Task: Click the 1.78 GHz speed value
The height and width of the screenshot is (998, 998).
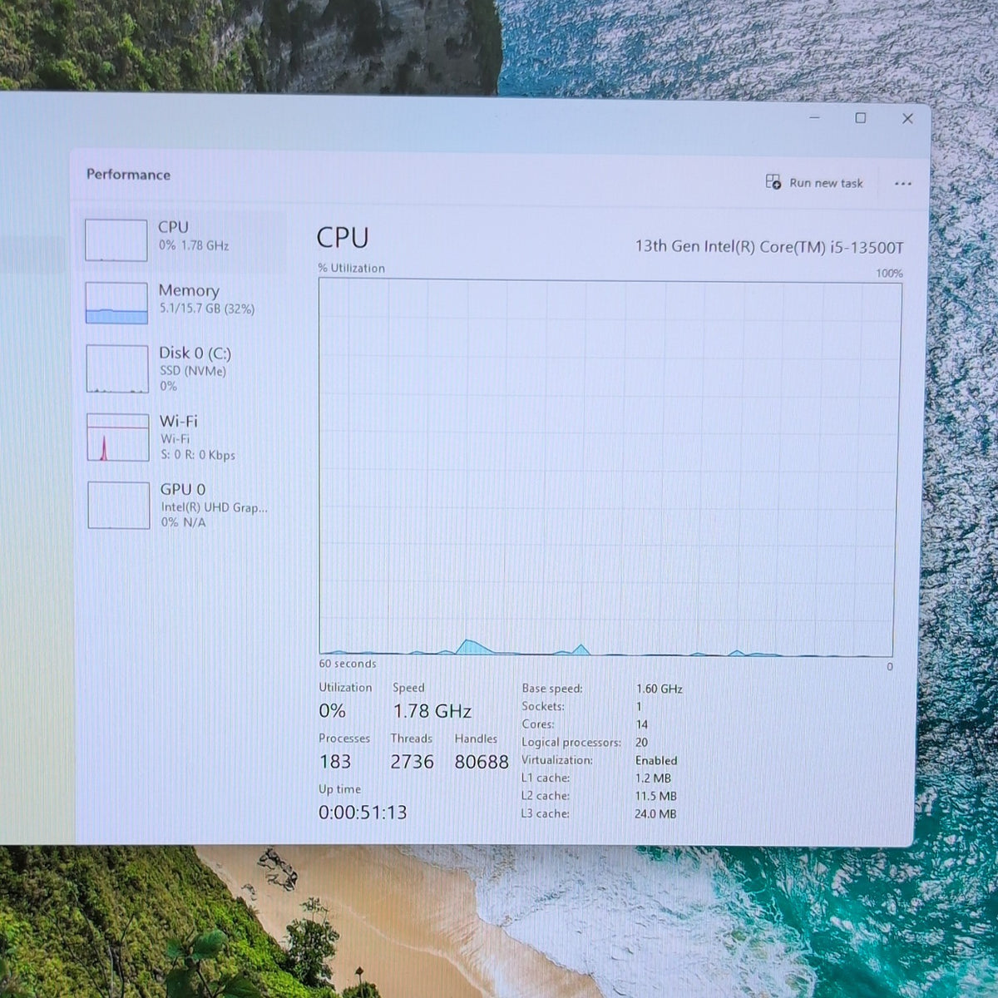Action: [432, 711]
